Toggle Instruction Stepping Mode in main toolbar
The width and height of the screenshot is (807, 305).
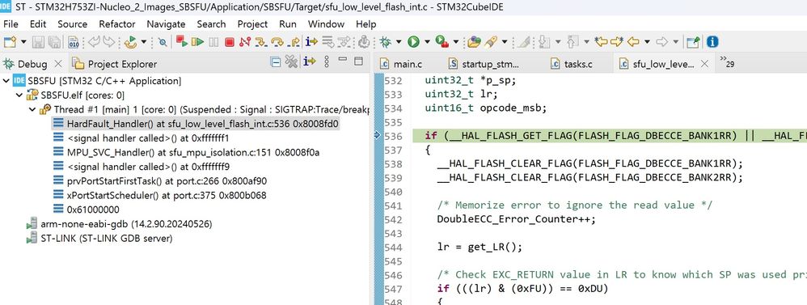click(311, 42)
